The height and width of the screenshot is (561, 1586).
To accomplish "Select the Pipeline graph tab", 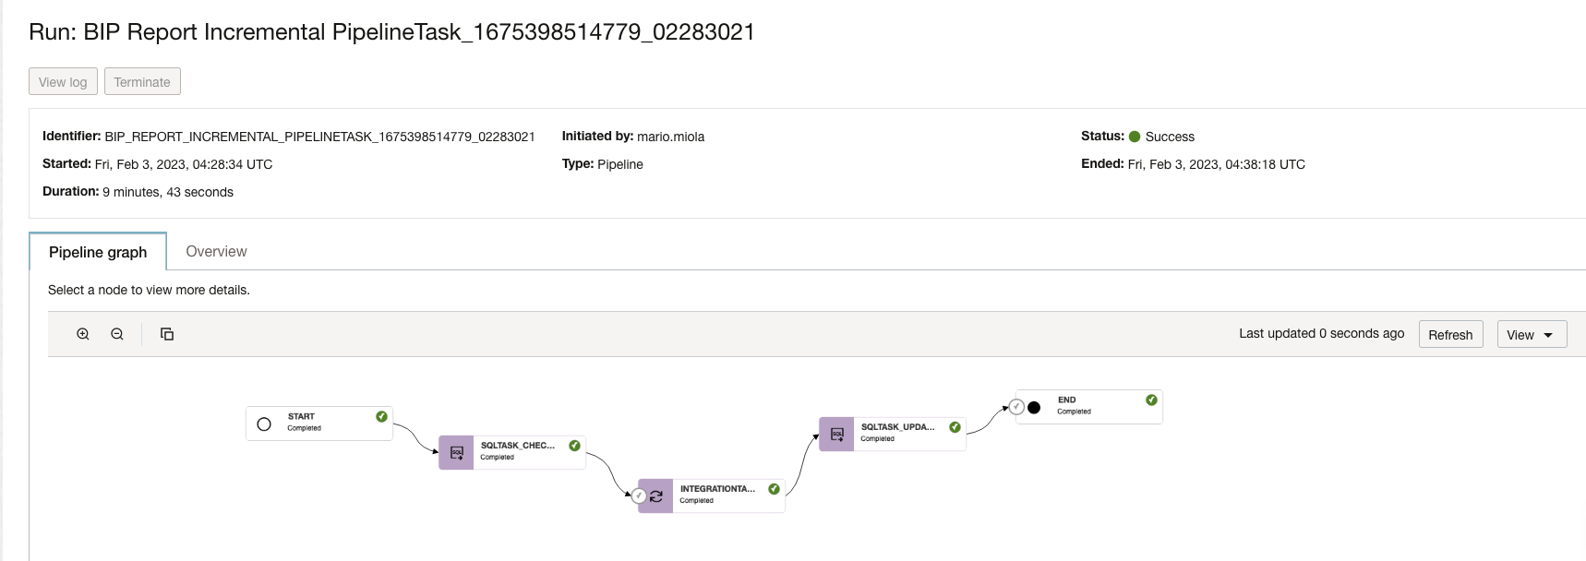I will click(x=97, y=251).
